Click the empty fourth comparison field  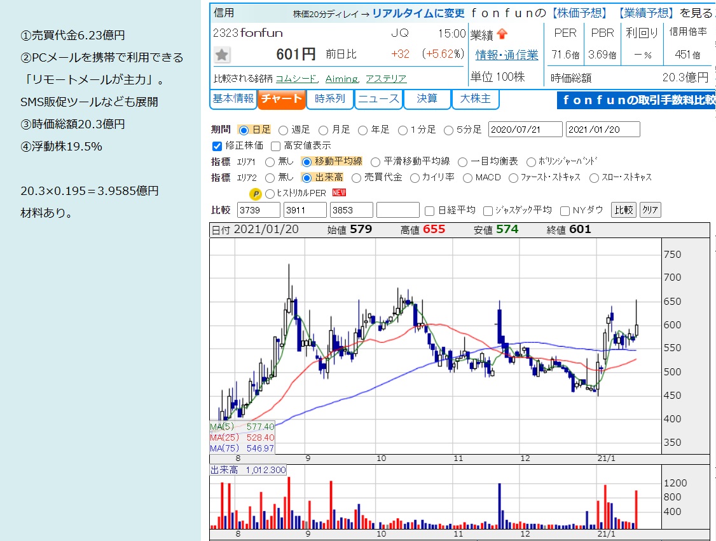(x=397, y=210)
